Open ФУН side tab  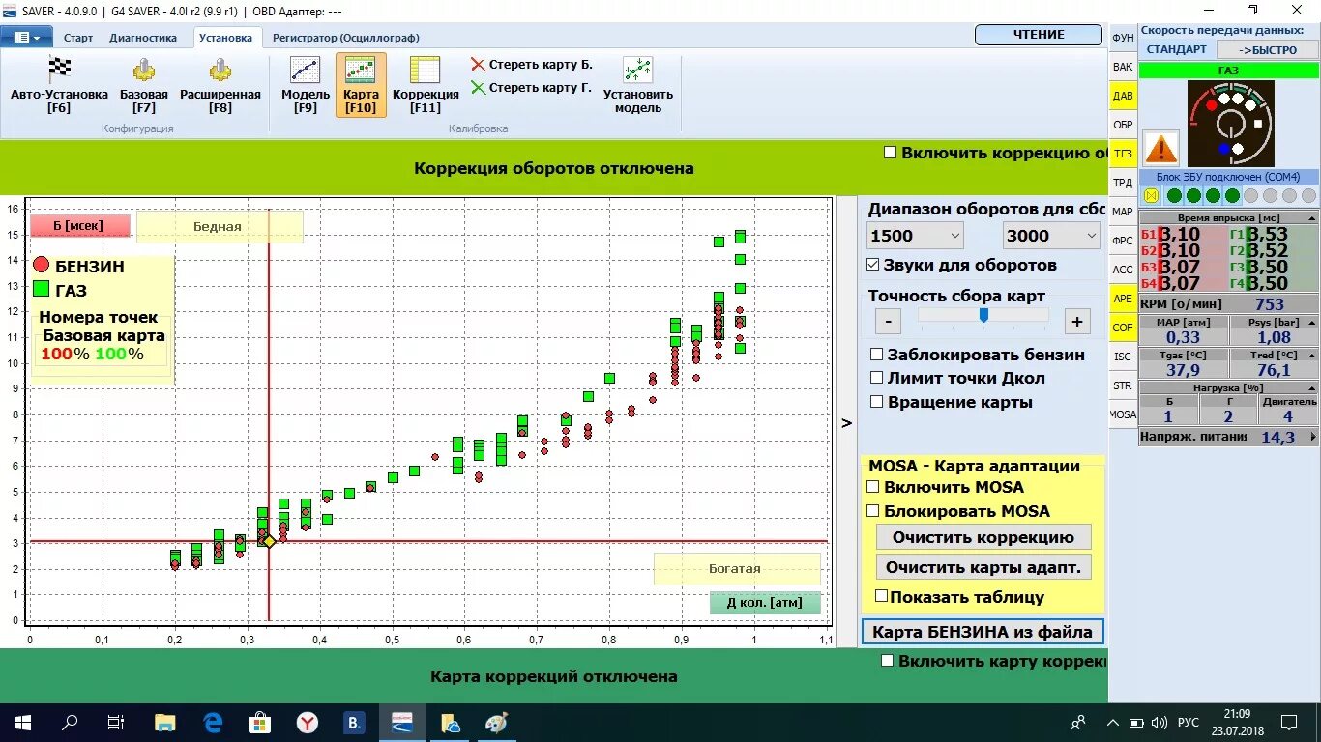coord(1123,38)
